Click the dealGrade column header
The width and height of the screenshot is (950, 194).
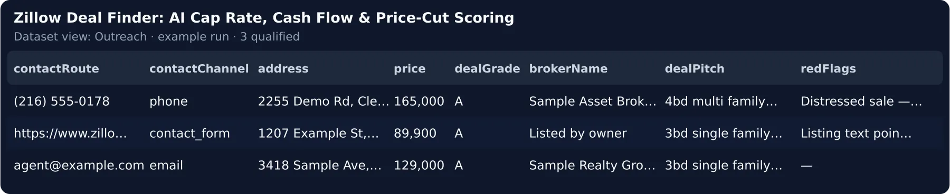pos(487,69)
